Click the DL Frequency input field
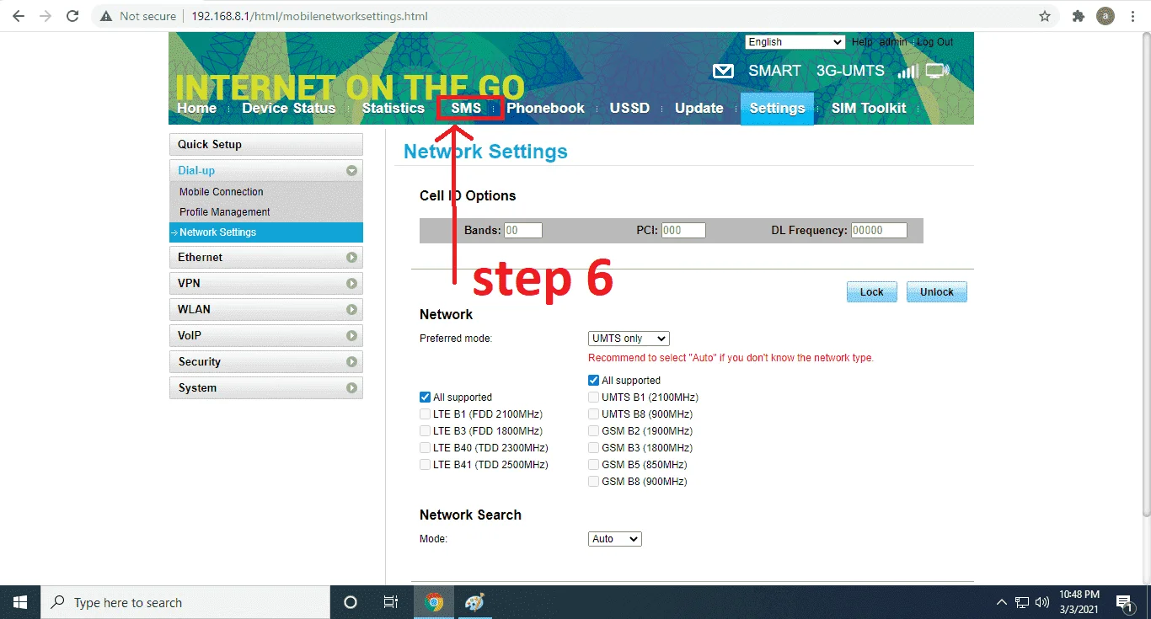Viewport: 1151px width, 619px height. tap(879, 231)
